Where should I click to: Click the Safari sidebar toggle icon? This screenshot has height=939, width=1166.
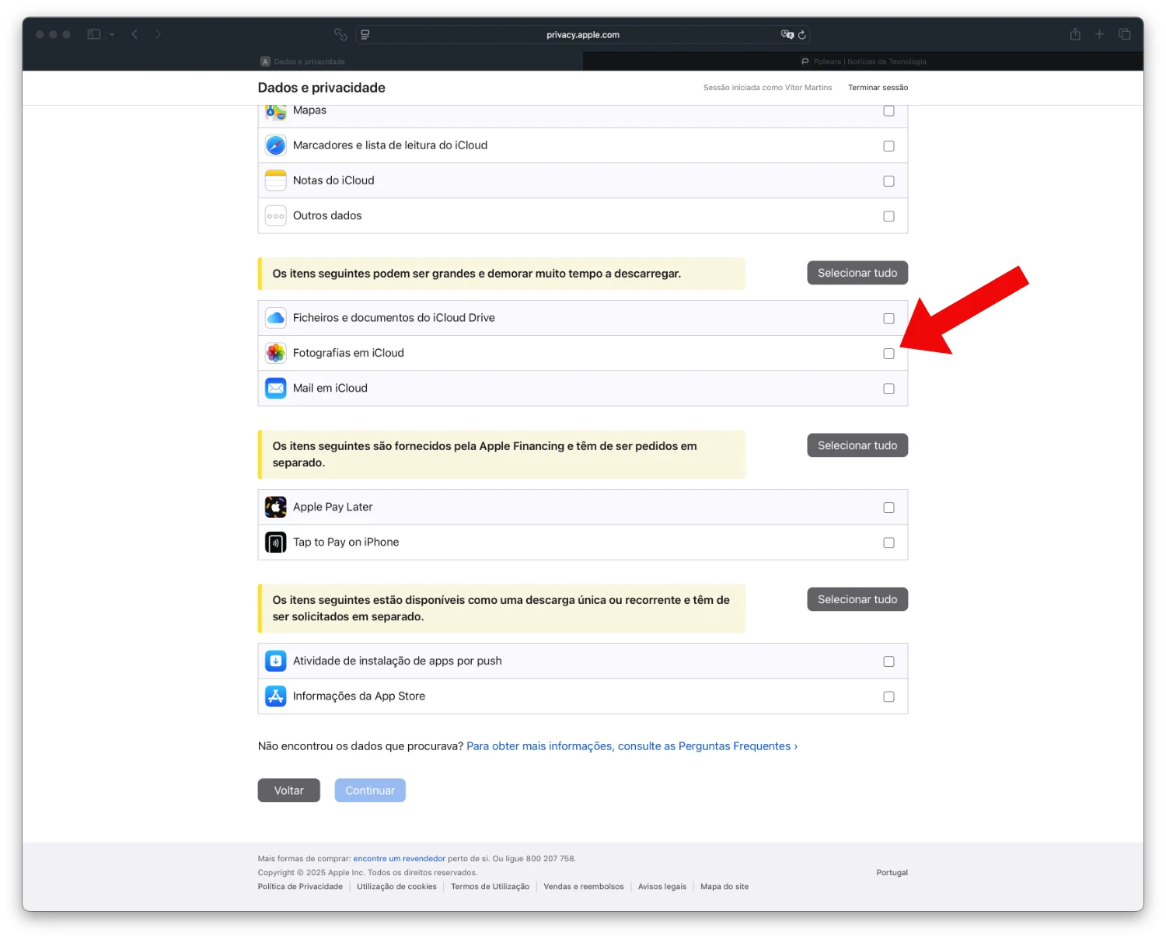coord(94,34)
